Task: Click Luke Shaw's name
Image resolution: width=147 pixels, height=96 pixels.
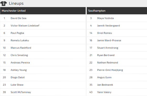Action: click(x=17, y=85)
